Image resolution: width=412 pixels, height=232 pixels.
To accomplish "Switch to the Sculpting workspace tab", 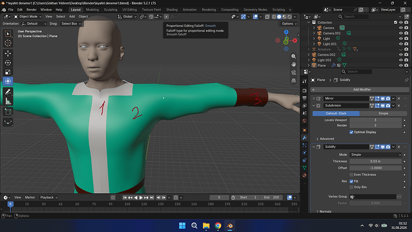I will click(110, 10).
